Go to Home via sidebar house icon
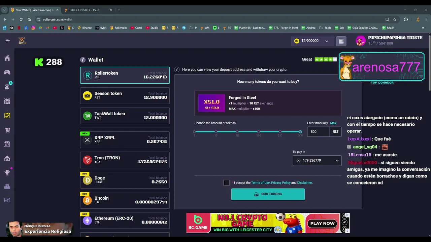 click(7, 58)
